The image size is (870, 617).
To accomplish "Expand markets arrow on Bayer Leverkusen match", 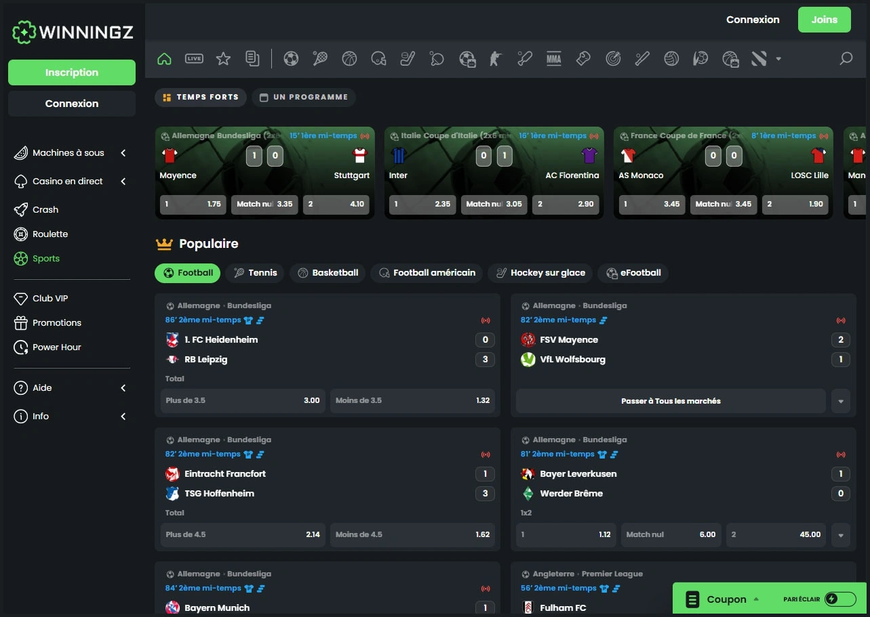I will (841, 535).
